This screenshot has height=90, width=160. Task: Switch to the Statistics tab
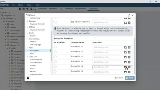point(69,9)
